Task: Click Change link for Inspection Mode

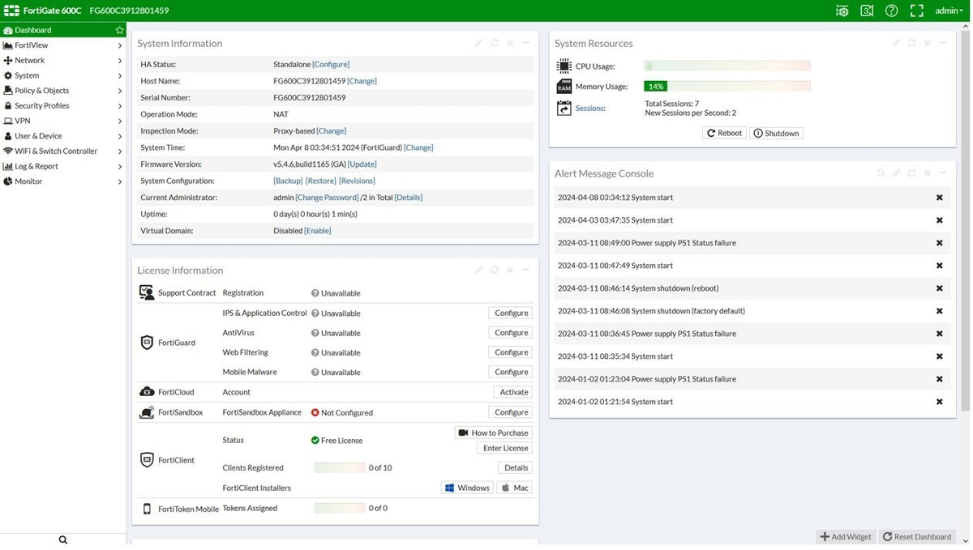Action: pyautogui.click(x=332, y=131)
